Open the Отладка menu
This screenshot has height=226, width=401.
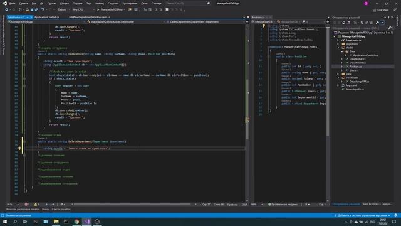77,3
